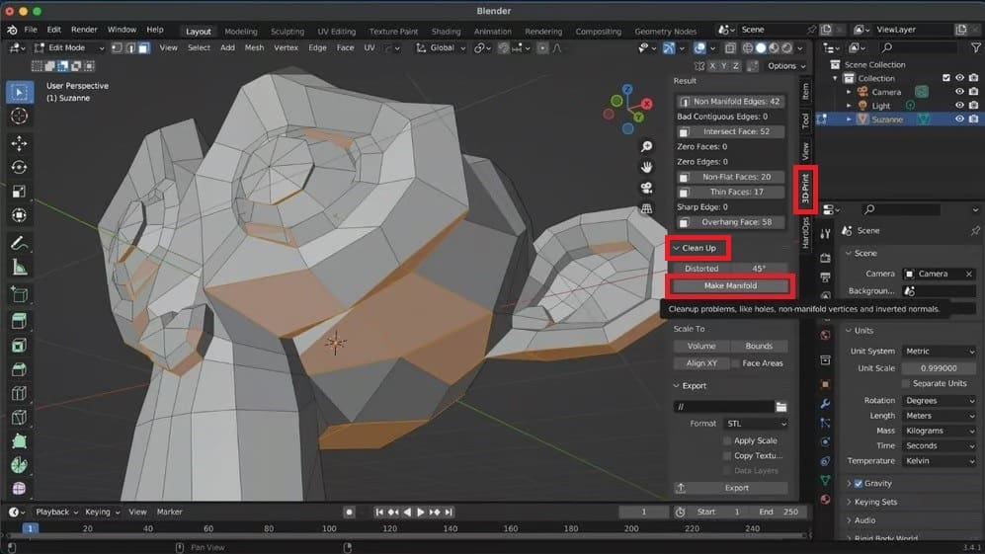Activate the Inset Faces tool
The height and width of the screenshot is (554, 985).
[x=19, y=346]
